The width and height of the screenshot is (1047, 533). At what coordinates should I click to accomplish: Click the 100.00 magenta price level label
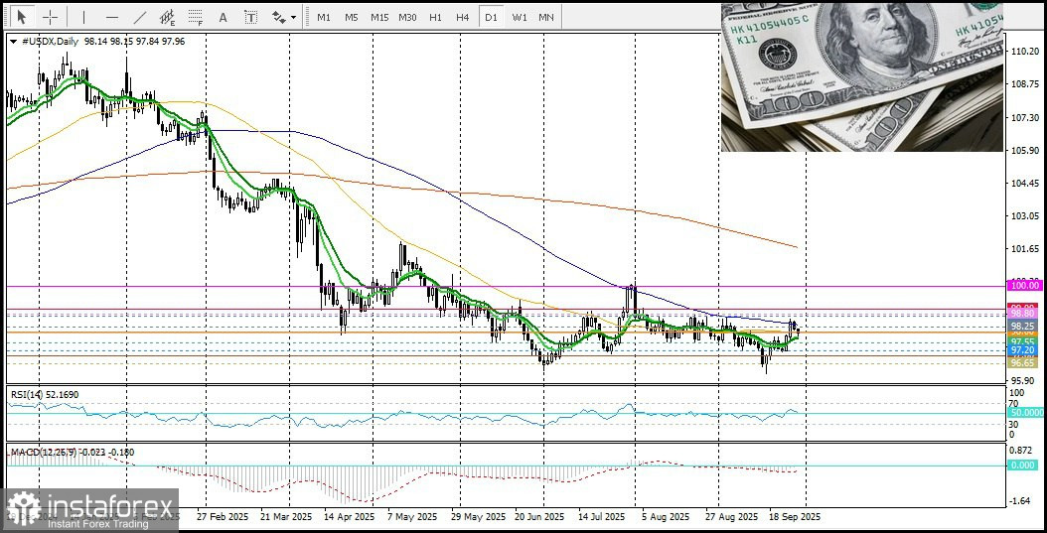[x=1023, y=285]
